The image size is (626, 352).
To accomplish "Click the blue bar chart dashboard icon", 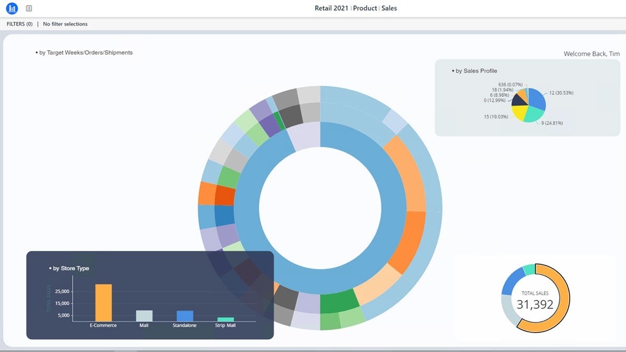I will pyautogui.click(x=12, y=8).
